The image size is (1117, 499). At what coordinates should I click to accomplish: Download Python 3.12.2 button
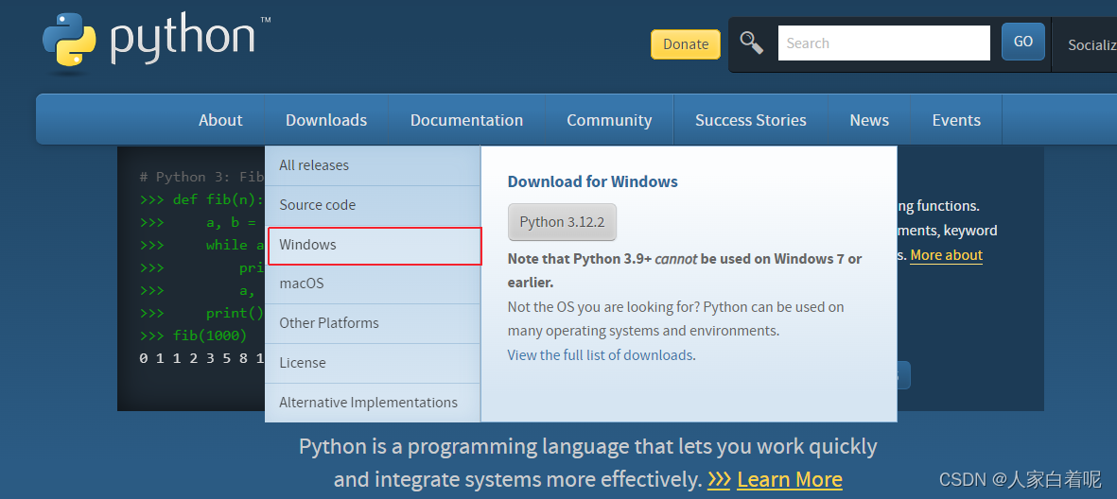562,222
